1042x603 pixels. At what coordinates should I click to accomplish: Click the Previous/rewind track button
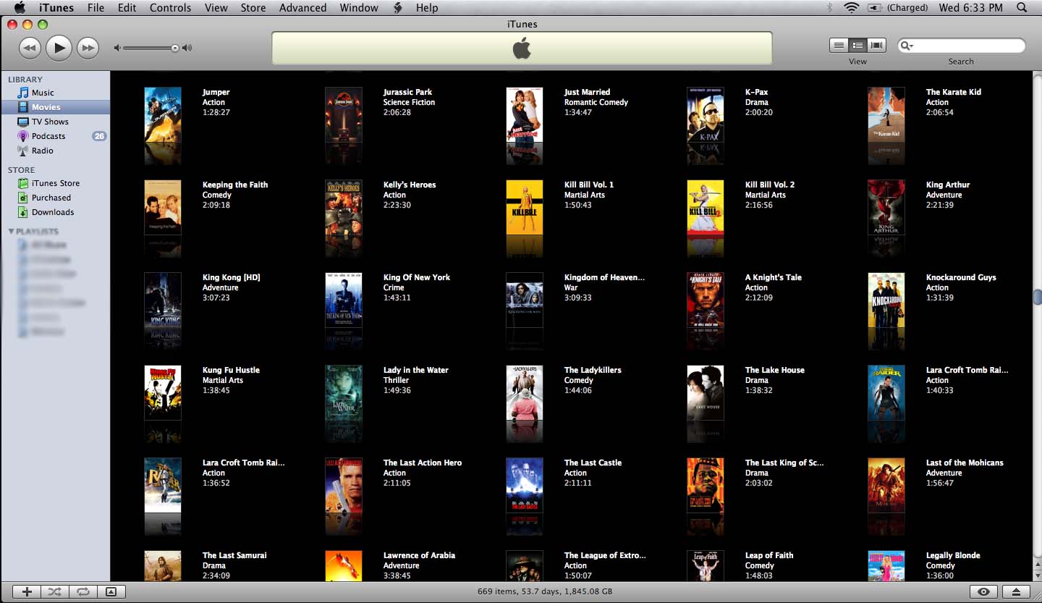tap(30, 48)
